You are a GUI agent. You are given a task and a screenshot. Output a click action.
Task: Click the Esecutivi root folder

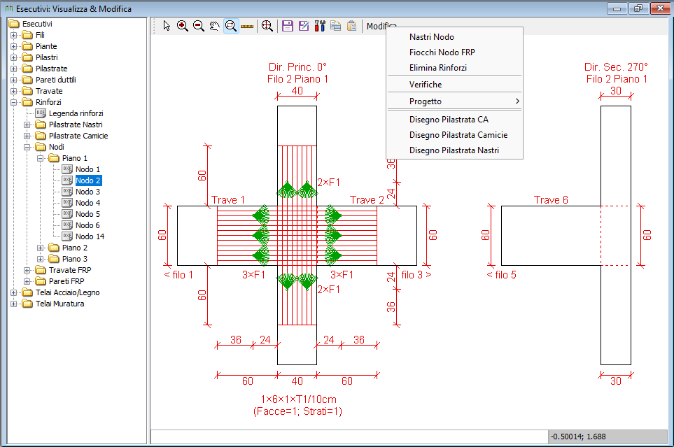(37, 24)
